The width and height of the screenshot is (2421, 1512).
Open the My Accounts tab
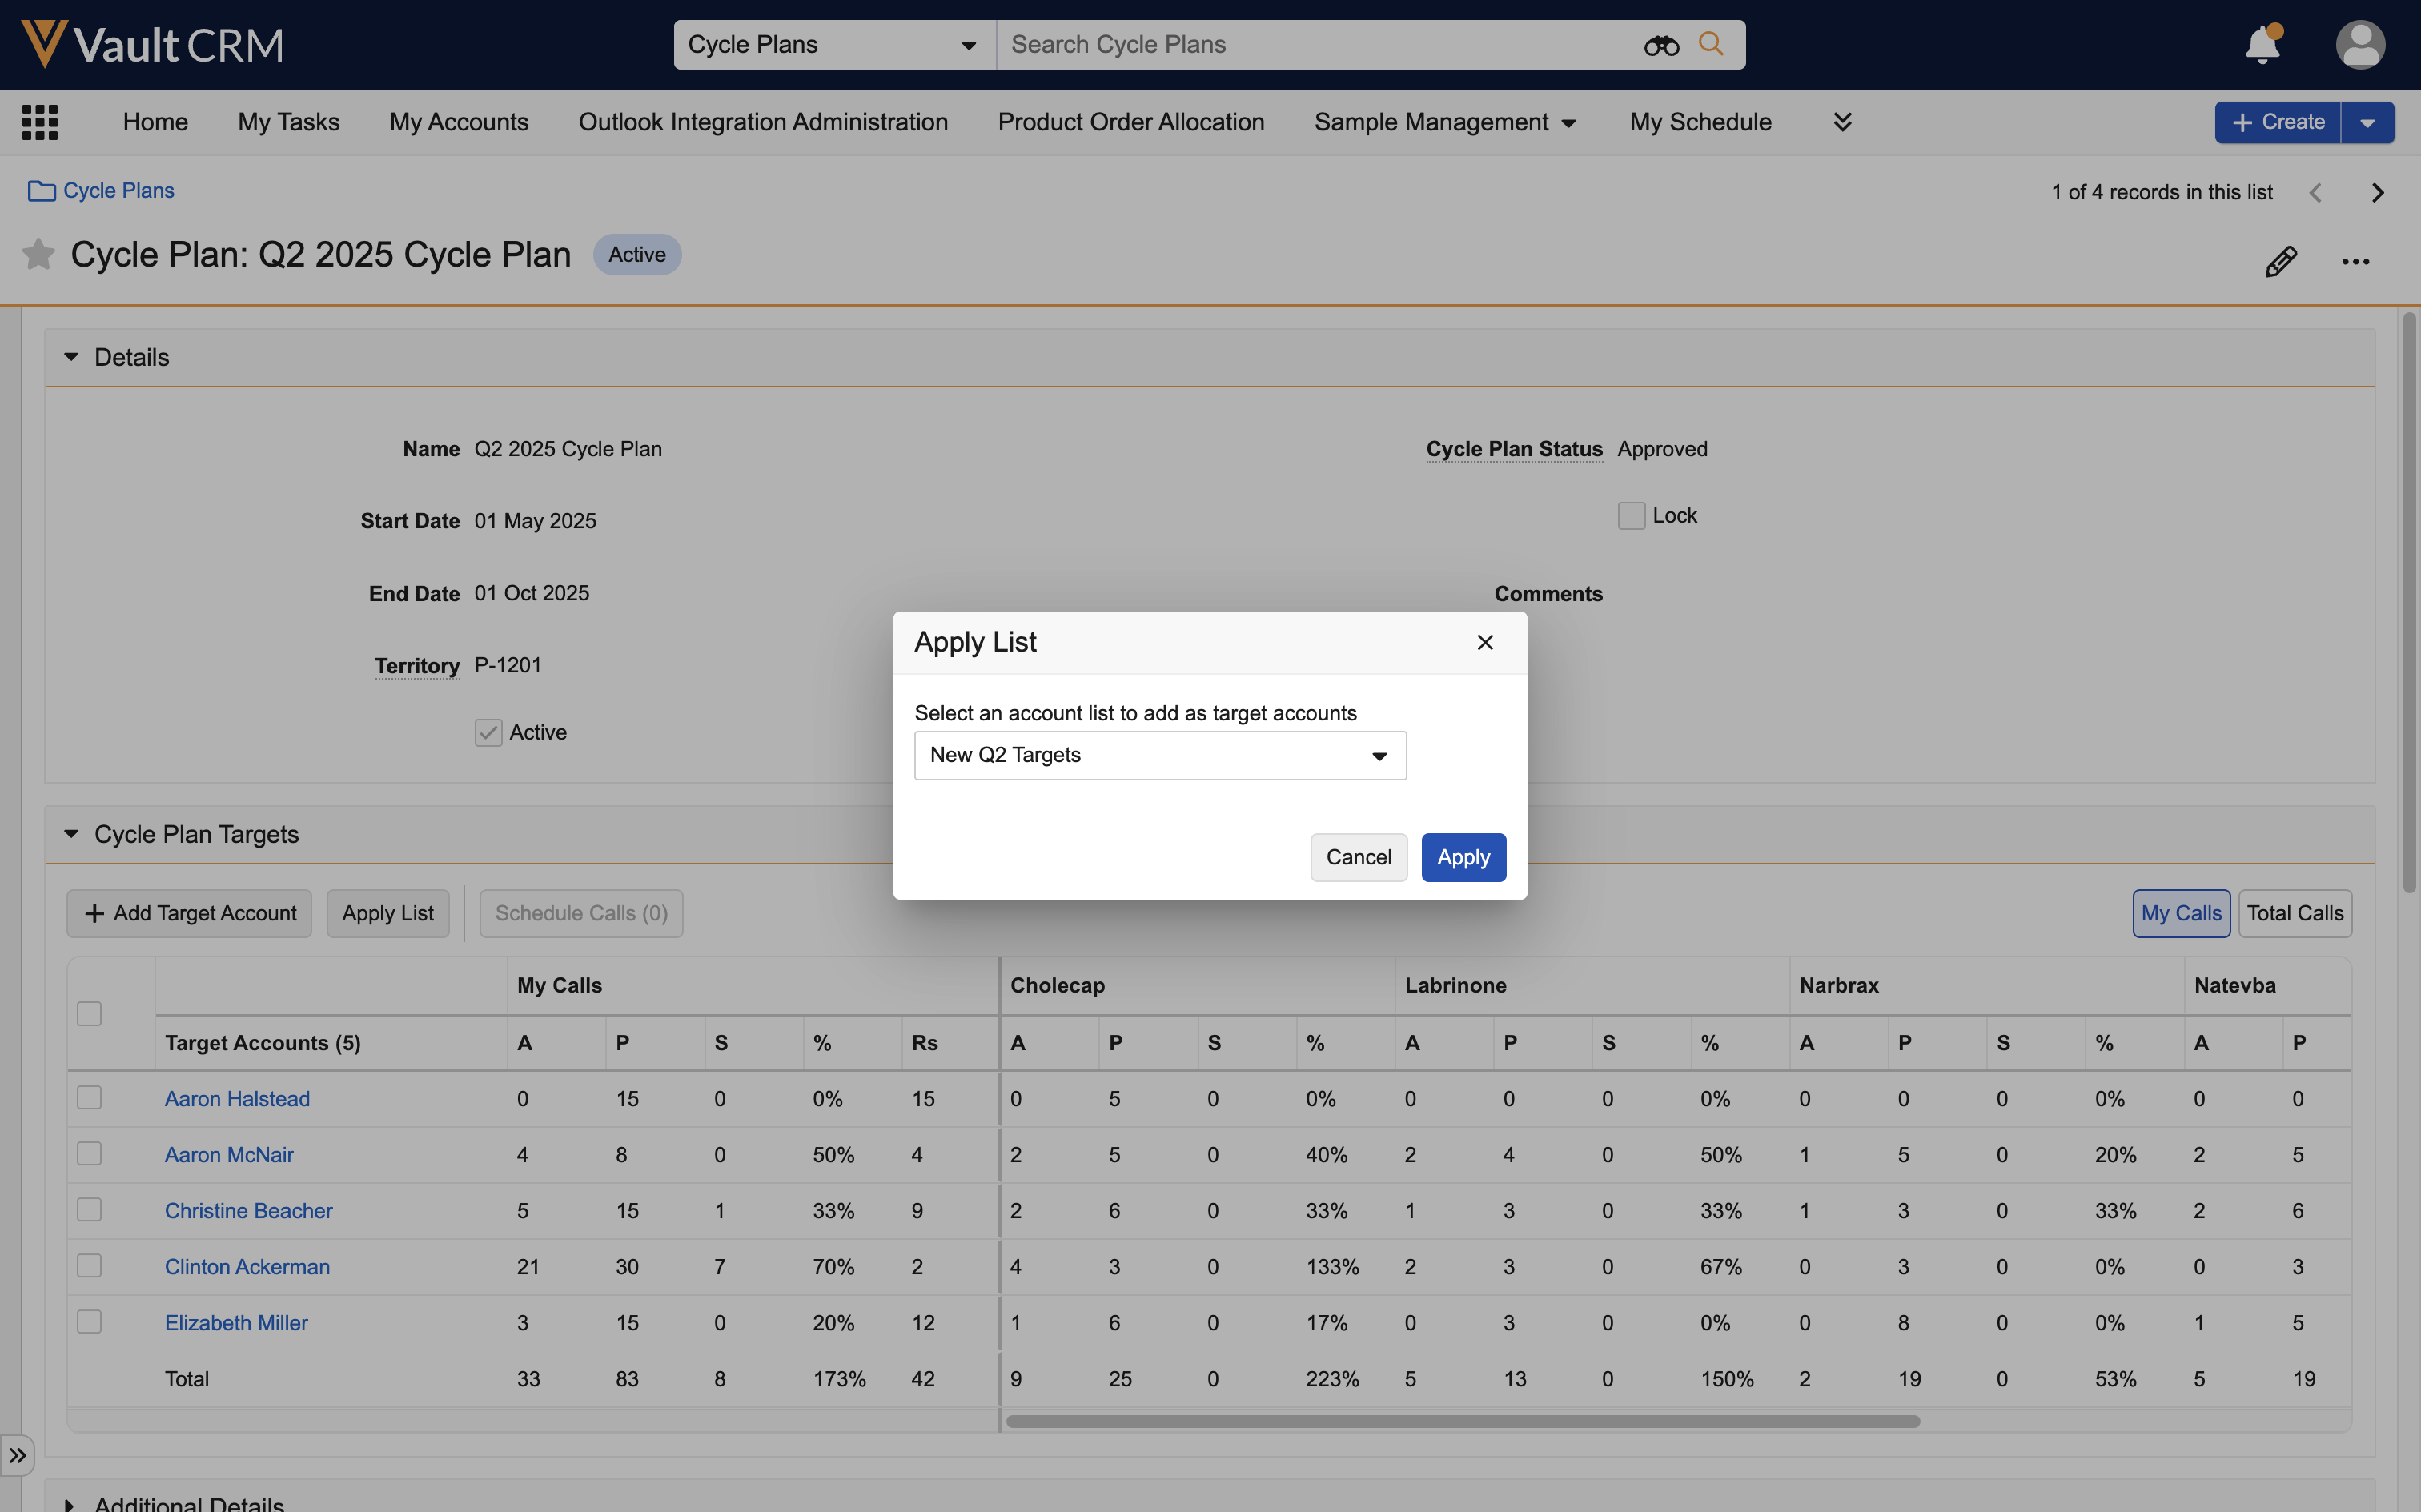point(459,122)
